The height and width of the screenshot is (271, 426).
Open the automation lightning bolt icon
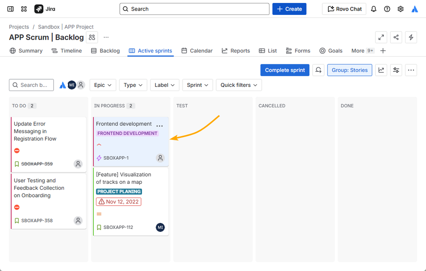tap(411, 37)
